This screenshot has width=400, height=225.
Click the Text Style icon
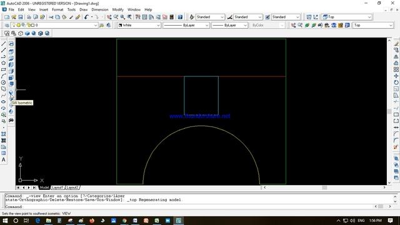tap(192, 17)
